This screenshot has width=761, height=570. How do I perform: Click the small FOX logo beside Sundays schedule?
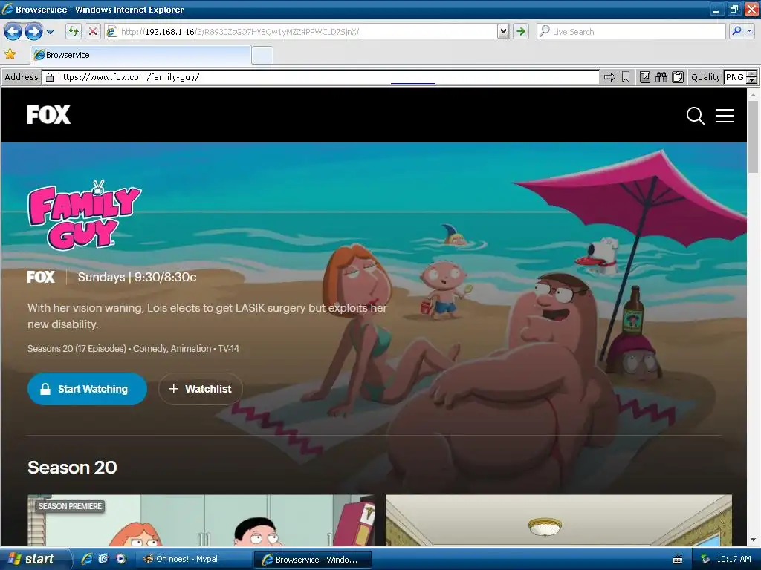pos(41,277)
